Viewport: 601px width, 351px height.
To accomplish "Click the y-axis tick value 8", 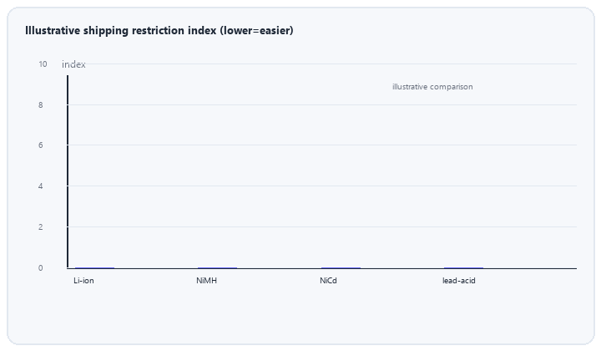I will point(41,105).
